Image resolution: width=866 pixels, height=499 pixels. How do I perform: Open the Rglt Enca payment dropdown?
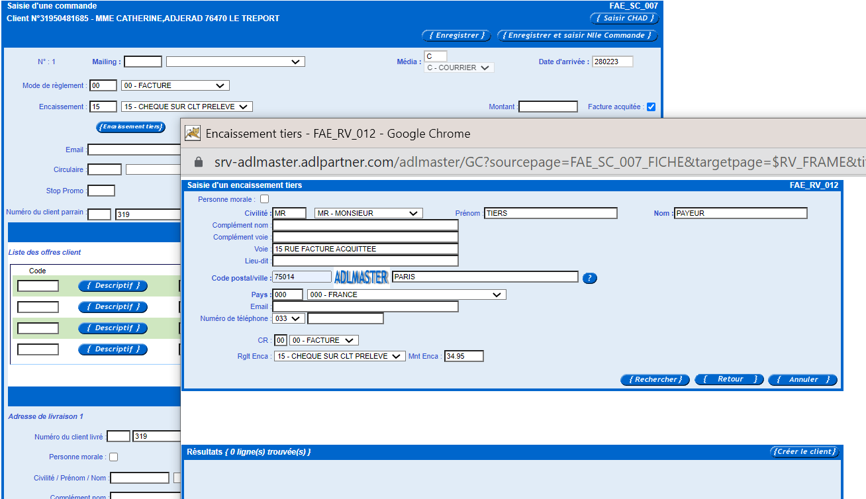coord(339,356)
